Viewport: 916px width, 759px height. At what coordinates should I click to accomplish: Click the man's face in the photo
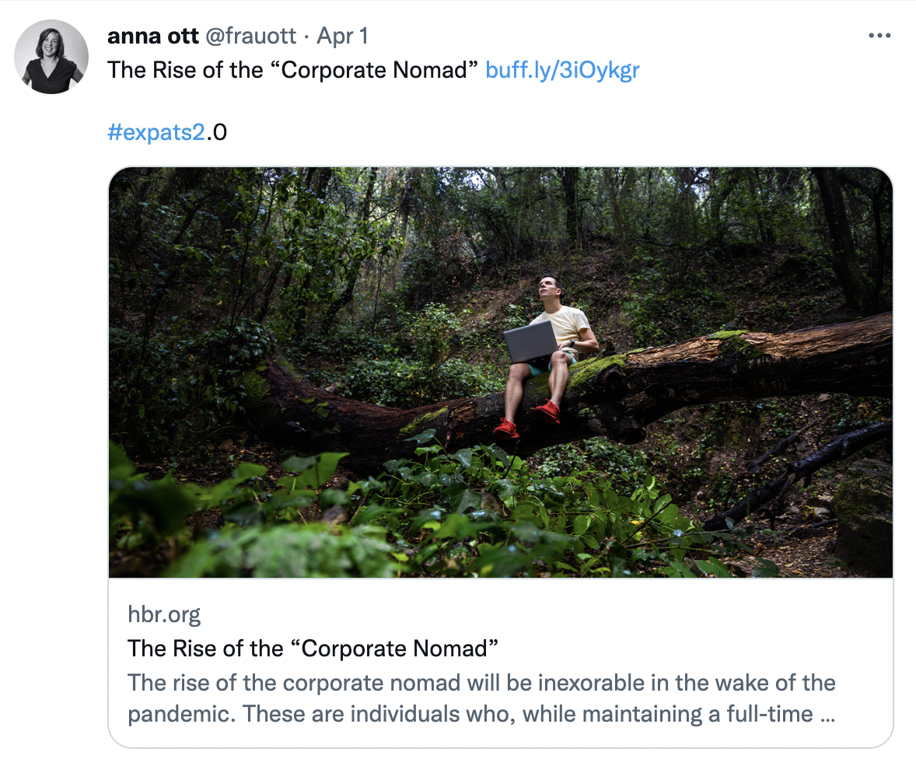click(x=550, y=289)
